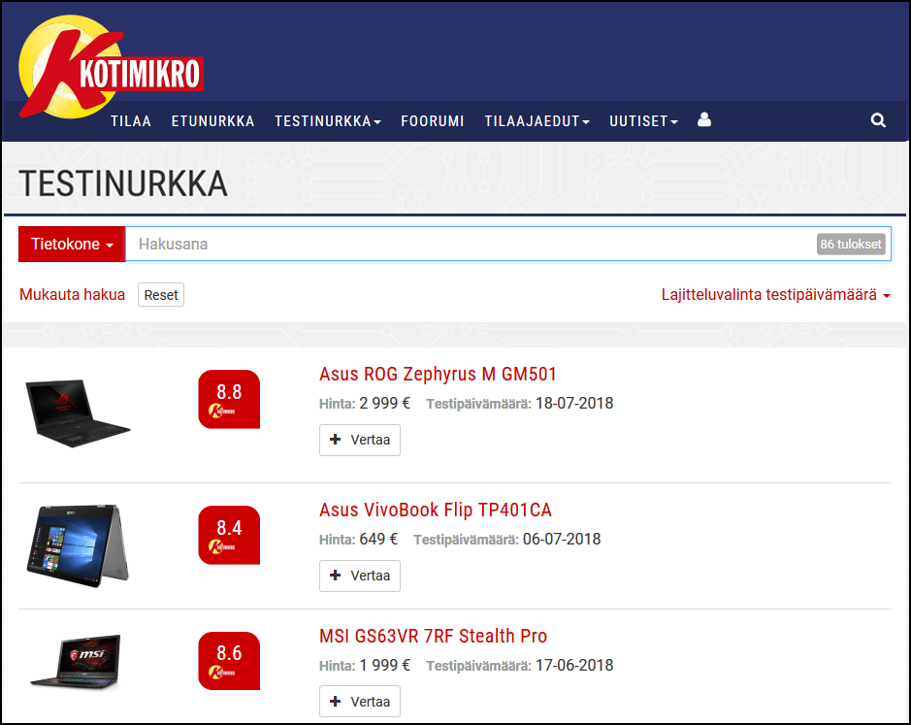Click the plus icon on Zephyrus Vertaa button
The height and width of the screenshot is (725, 911).
click(x=337, y=440)
